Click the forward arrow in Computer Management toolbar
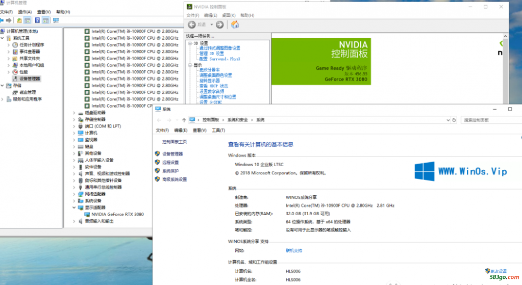Viewport: 522px width, 285px height. pyautogui.click(x=9, y=20)
